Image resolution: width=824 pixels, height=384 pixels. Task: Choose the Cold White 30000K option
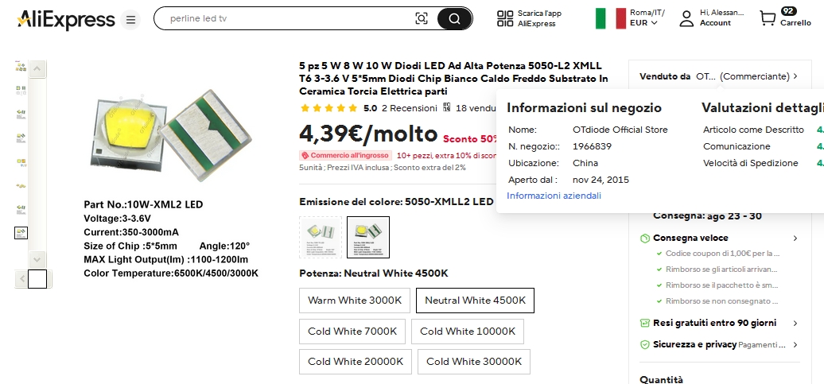click(473, 361)
